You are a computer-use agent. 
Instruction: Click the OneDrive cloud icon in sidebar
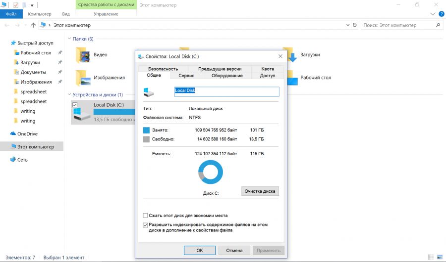[13, 133]
